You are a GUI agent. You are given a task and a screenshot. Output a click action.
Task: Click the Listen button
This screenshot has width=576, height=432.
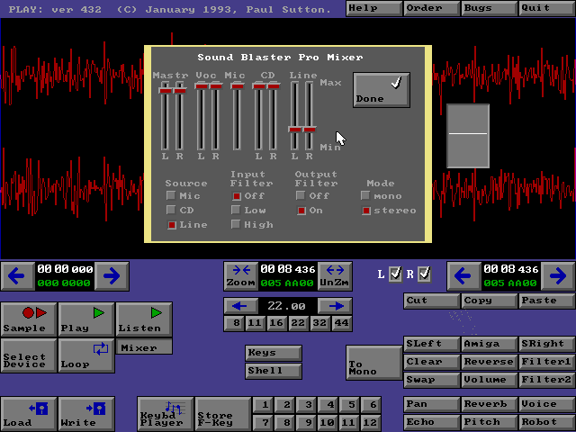pyautogui.click(x=144, y=319)
